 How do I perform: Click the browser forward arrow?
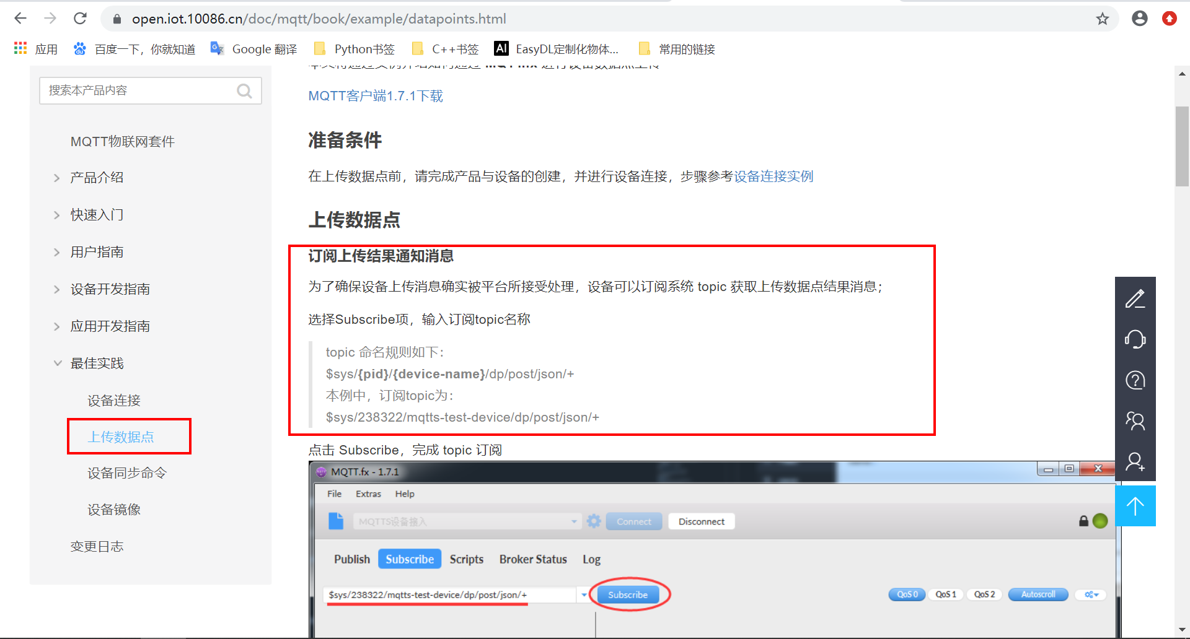50,19
